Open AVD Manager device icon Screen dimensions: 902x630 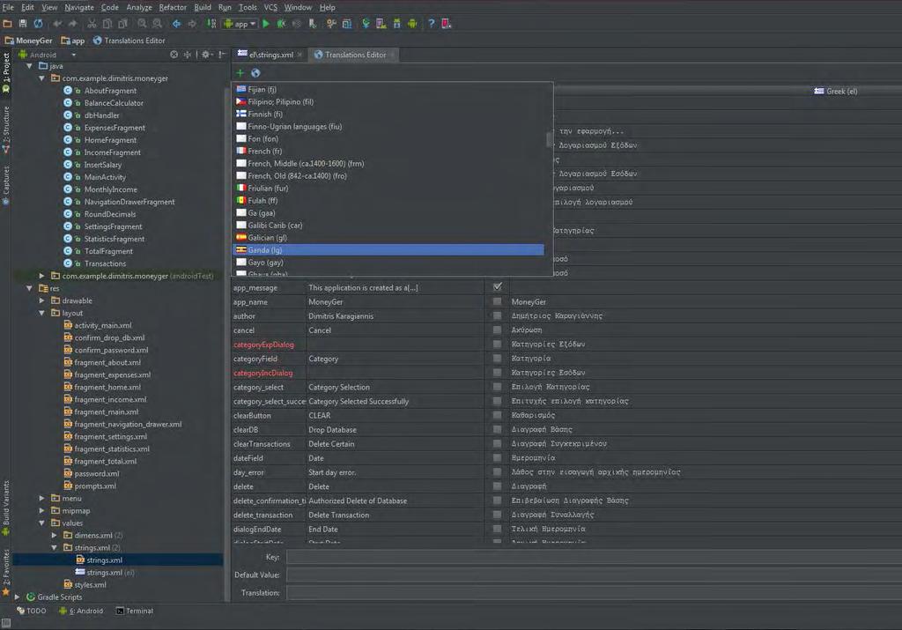[x=381, y=24]
